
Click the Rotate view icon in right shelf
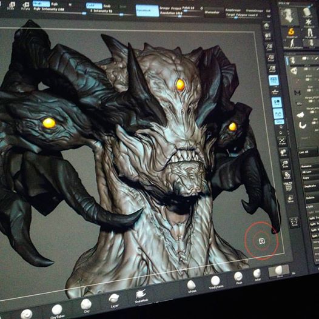click(x=287, y=175)
